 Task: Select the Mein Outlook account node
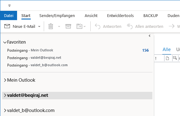click(x=21, y=80)
